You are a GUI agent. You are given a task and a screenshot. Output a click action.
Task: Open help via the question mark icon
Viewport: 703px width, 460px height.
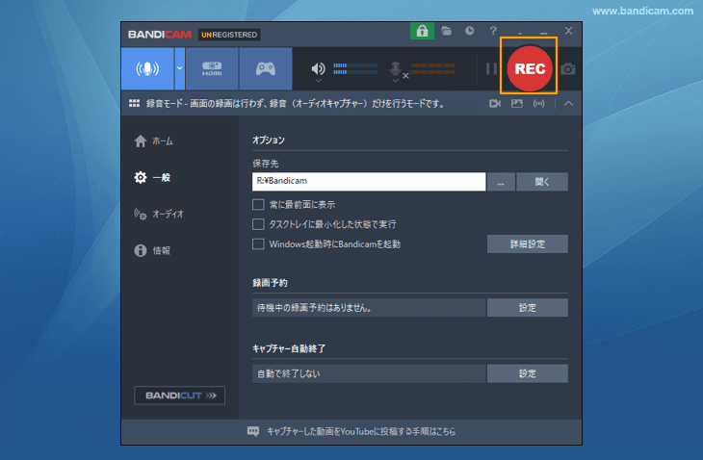pos(493,31)
